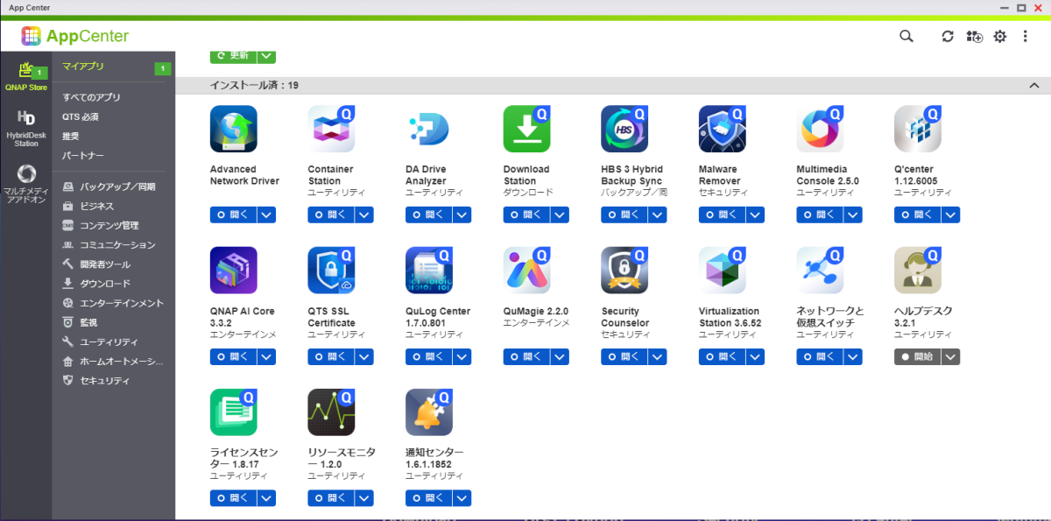1051x521 pixels.
Task: Click 開く for Advanced Network Driver
Action: click(233, 215)
